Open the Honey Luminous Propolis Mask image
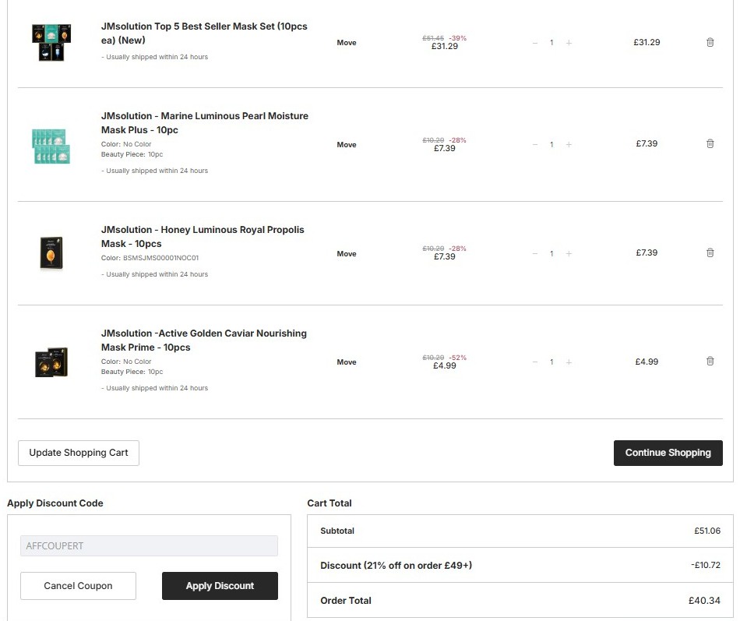The image size is (740, 621). (x=51, y=253)
